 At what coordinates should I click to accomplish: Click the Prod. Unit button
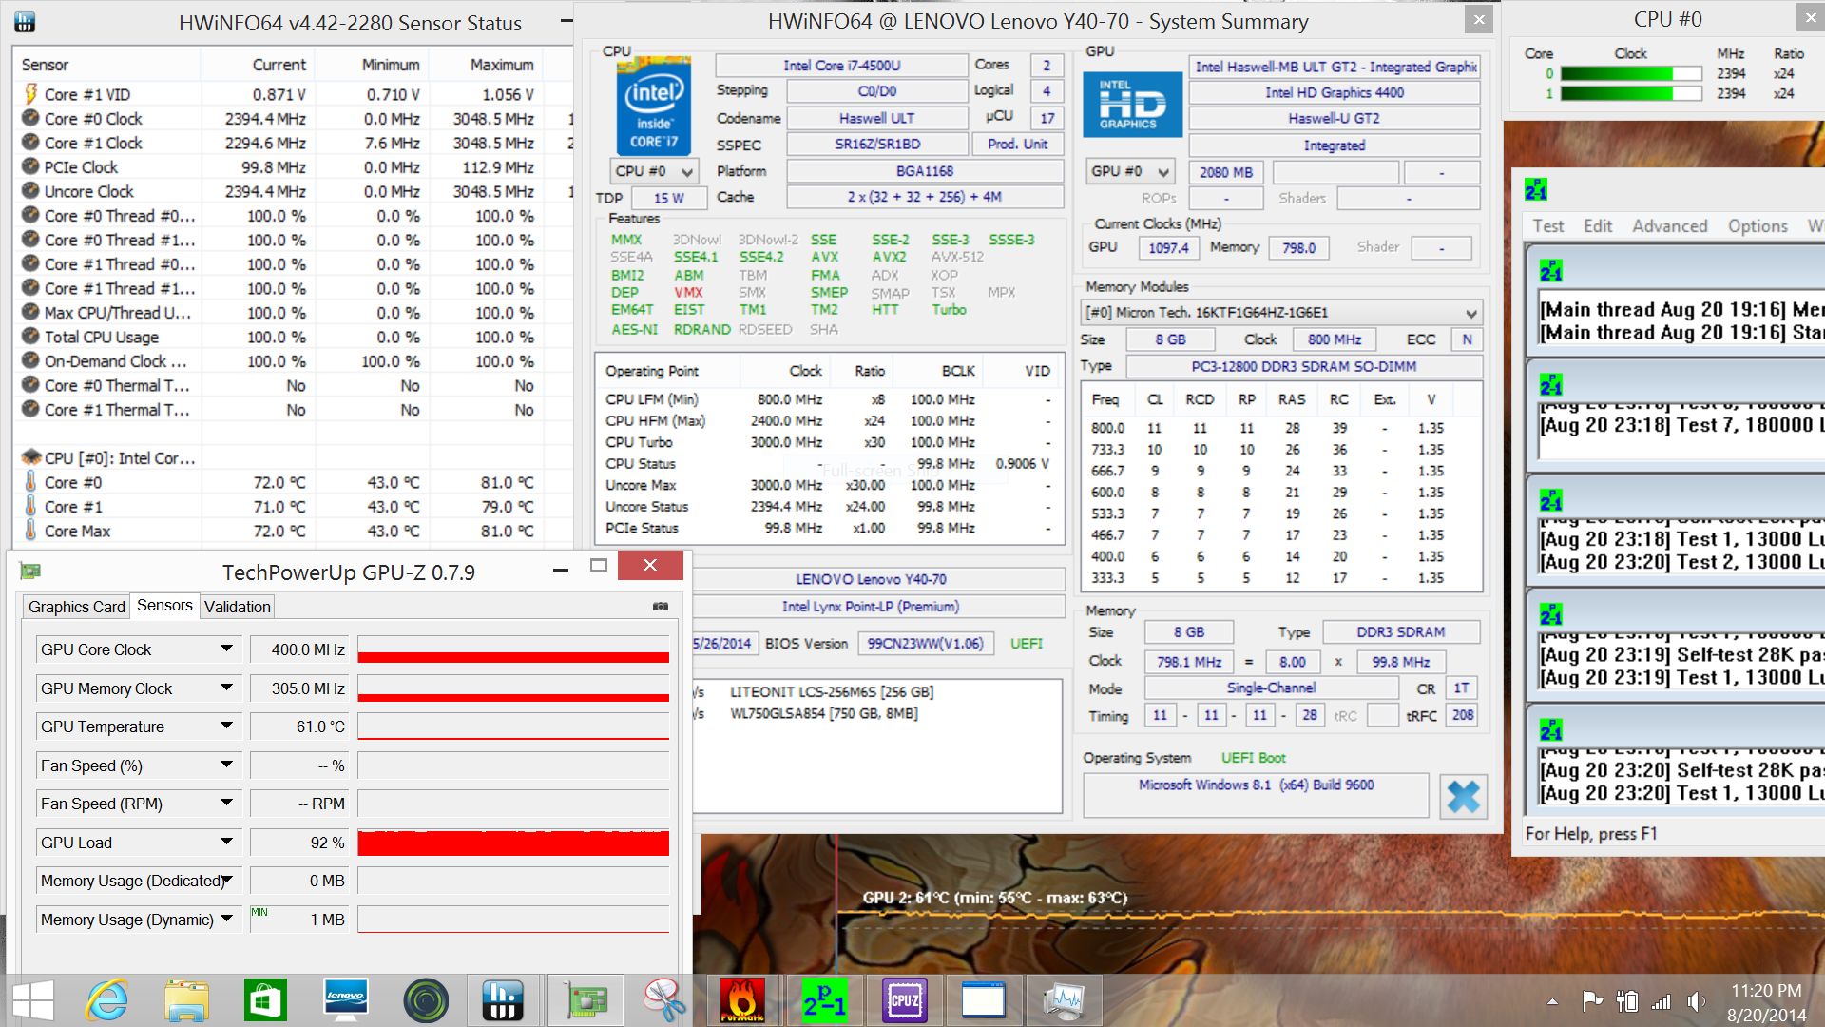1017,145
